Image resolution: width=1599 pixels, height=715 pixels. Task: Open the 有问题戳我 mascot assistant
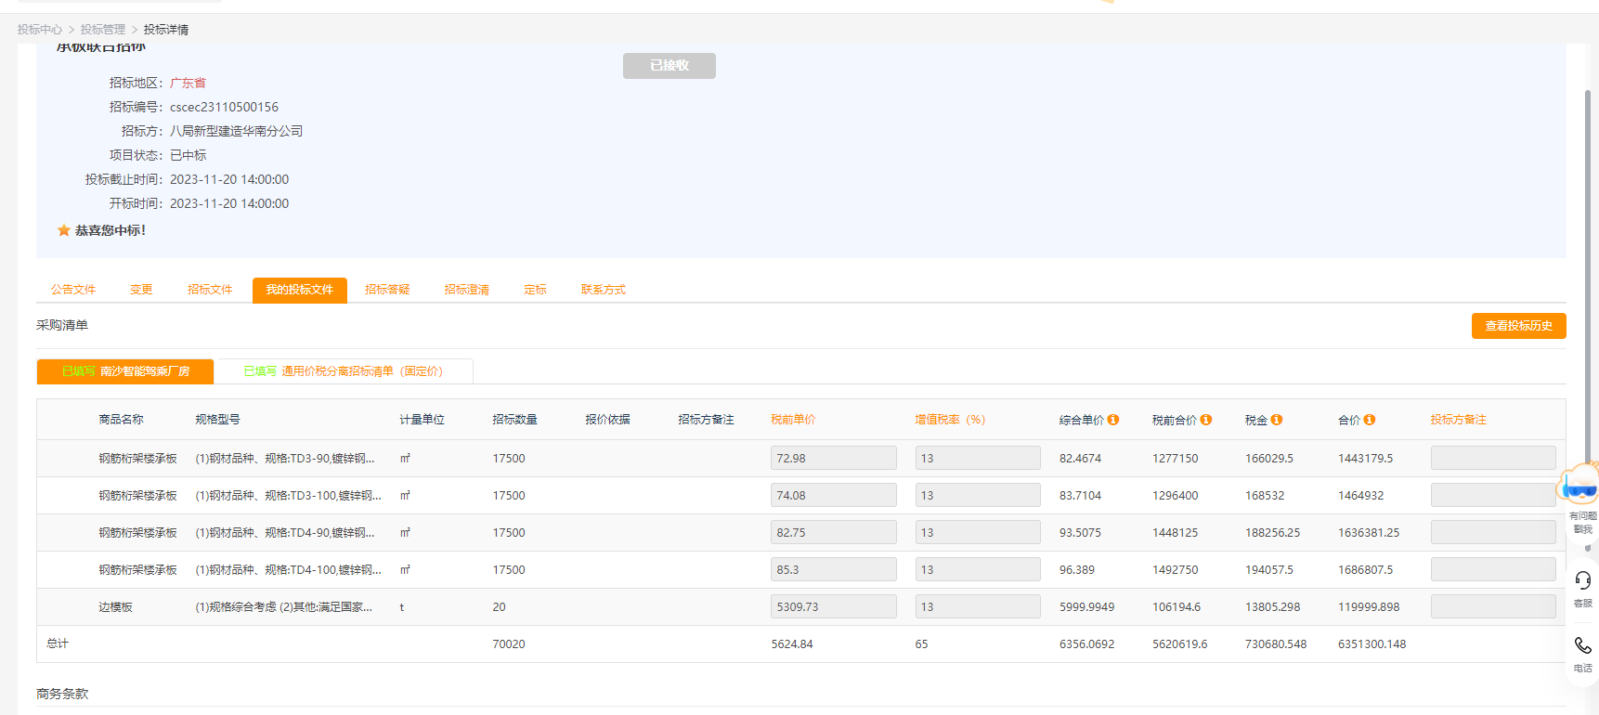pyautogui.click(x=1580, y=487)
